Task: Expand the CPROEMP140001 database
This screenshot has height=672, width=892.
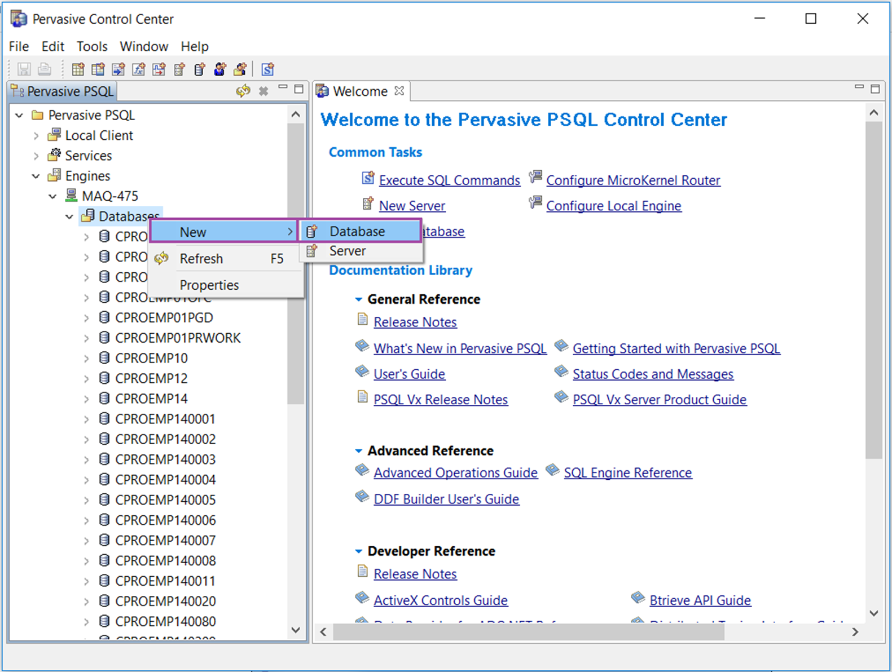Action: click(86, 419)
